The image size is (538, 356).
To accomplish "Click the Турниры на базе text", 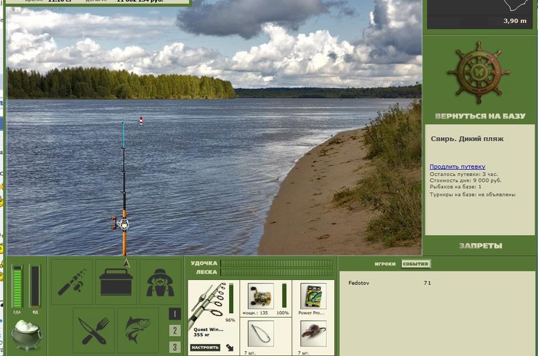I will pyautogui.click(x=473, y=194).
